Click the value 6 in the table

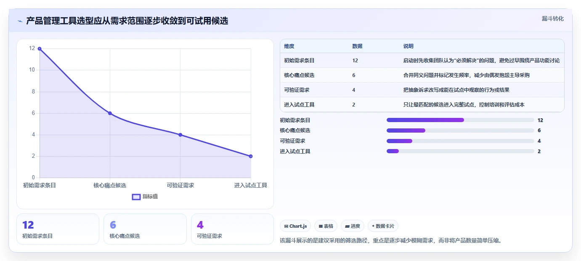click(x=354, y=75)
